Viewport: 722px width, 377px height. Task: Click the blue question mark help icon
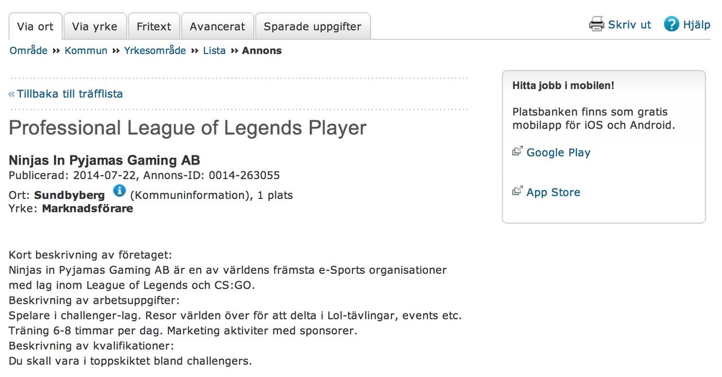671,24
